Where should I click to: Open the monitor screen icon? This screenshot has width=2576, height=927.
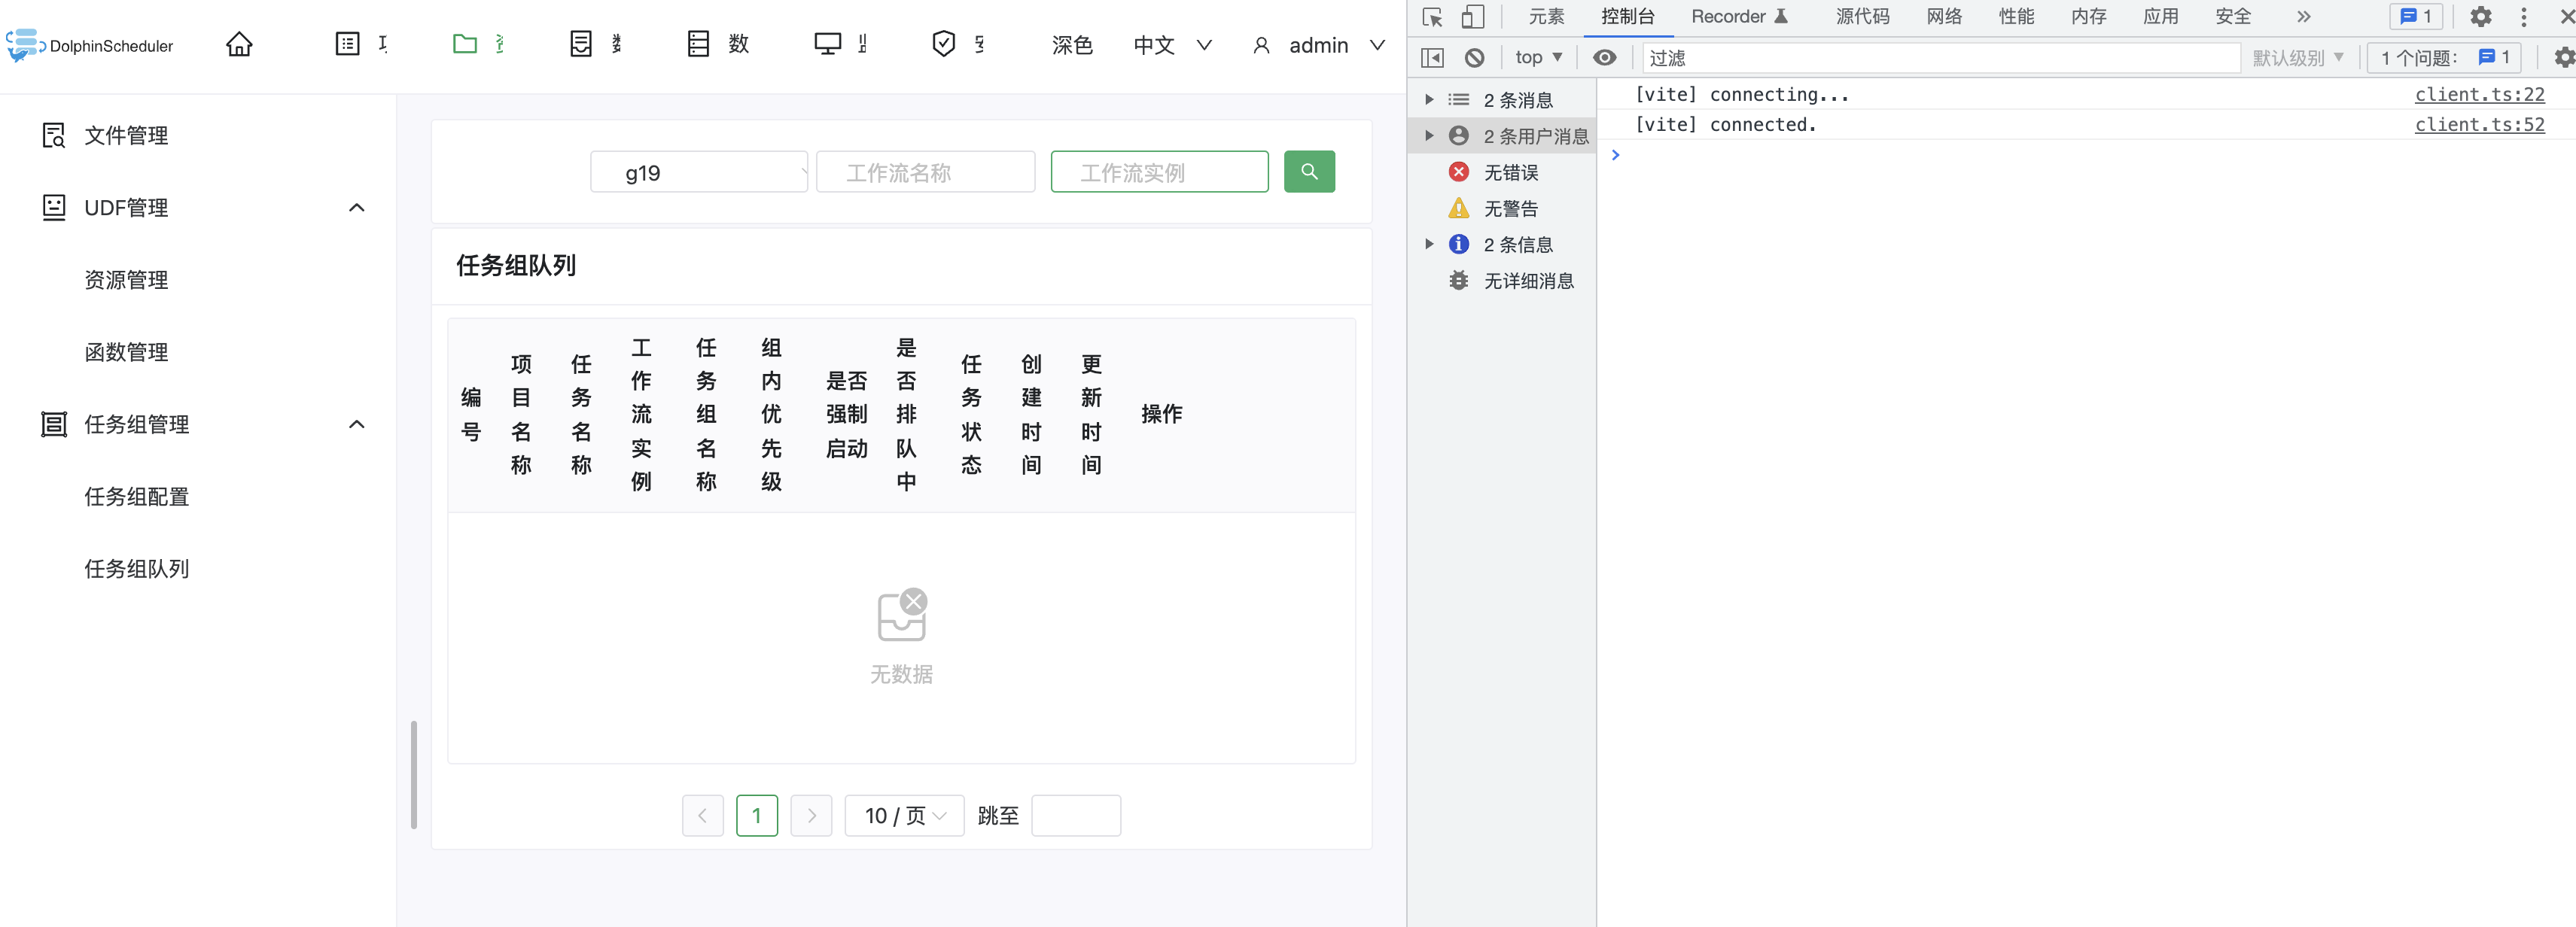[828, 44]
